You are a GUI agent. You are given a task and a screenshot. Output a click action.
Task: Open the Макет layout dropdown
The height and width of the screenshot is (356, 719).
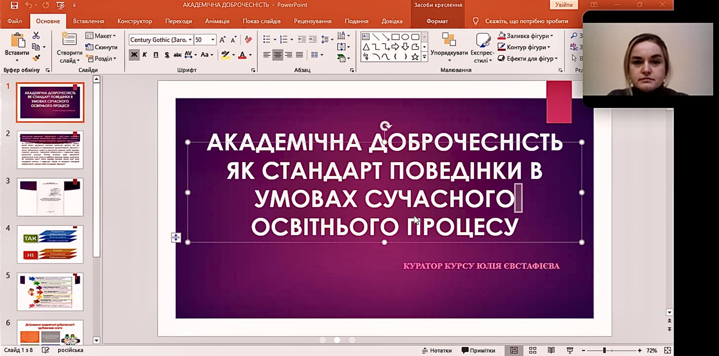pos(101,36)
